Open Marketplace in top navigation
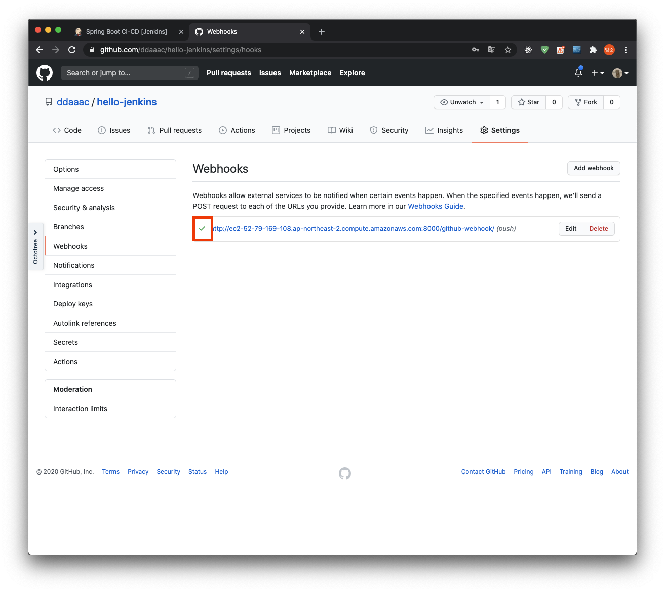Image resolution: width=665 pixels, height=592 pixels. (310, 73)
